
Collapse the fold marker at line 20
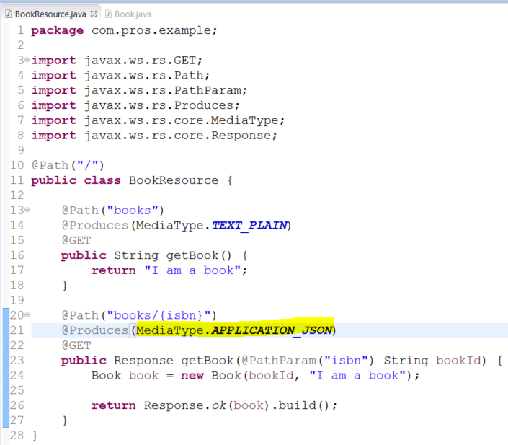pyautogui.click(x=27, y=314)
